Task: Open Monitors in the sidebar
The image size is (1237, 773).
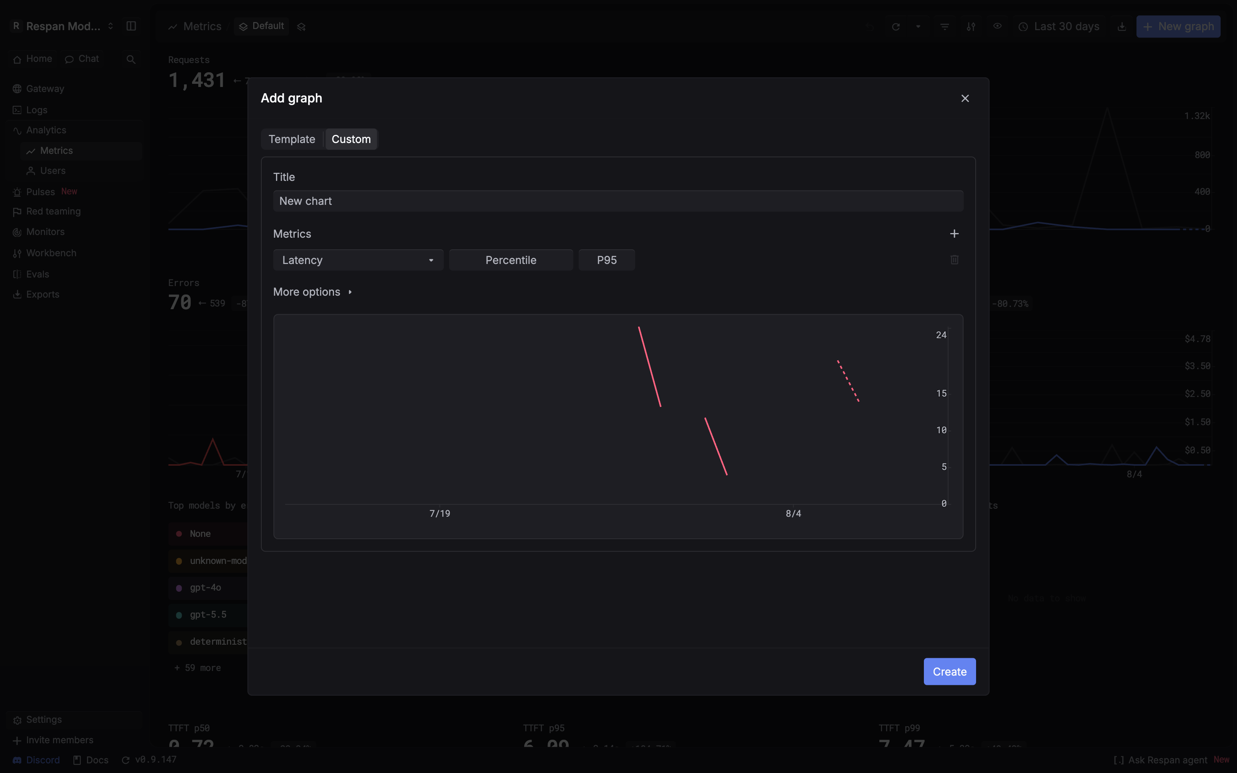Action: click(75, 232)
